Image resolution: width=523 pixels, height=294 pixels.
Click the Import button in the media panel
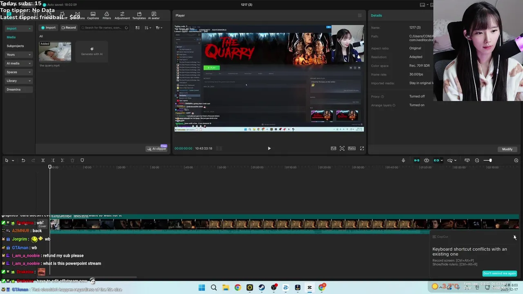point(48,28)
